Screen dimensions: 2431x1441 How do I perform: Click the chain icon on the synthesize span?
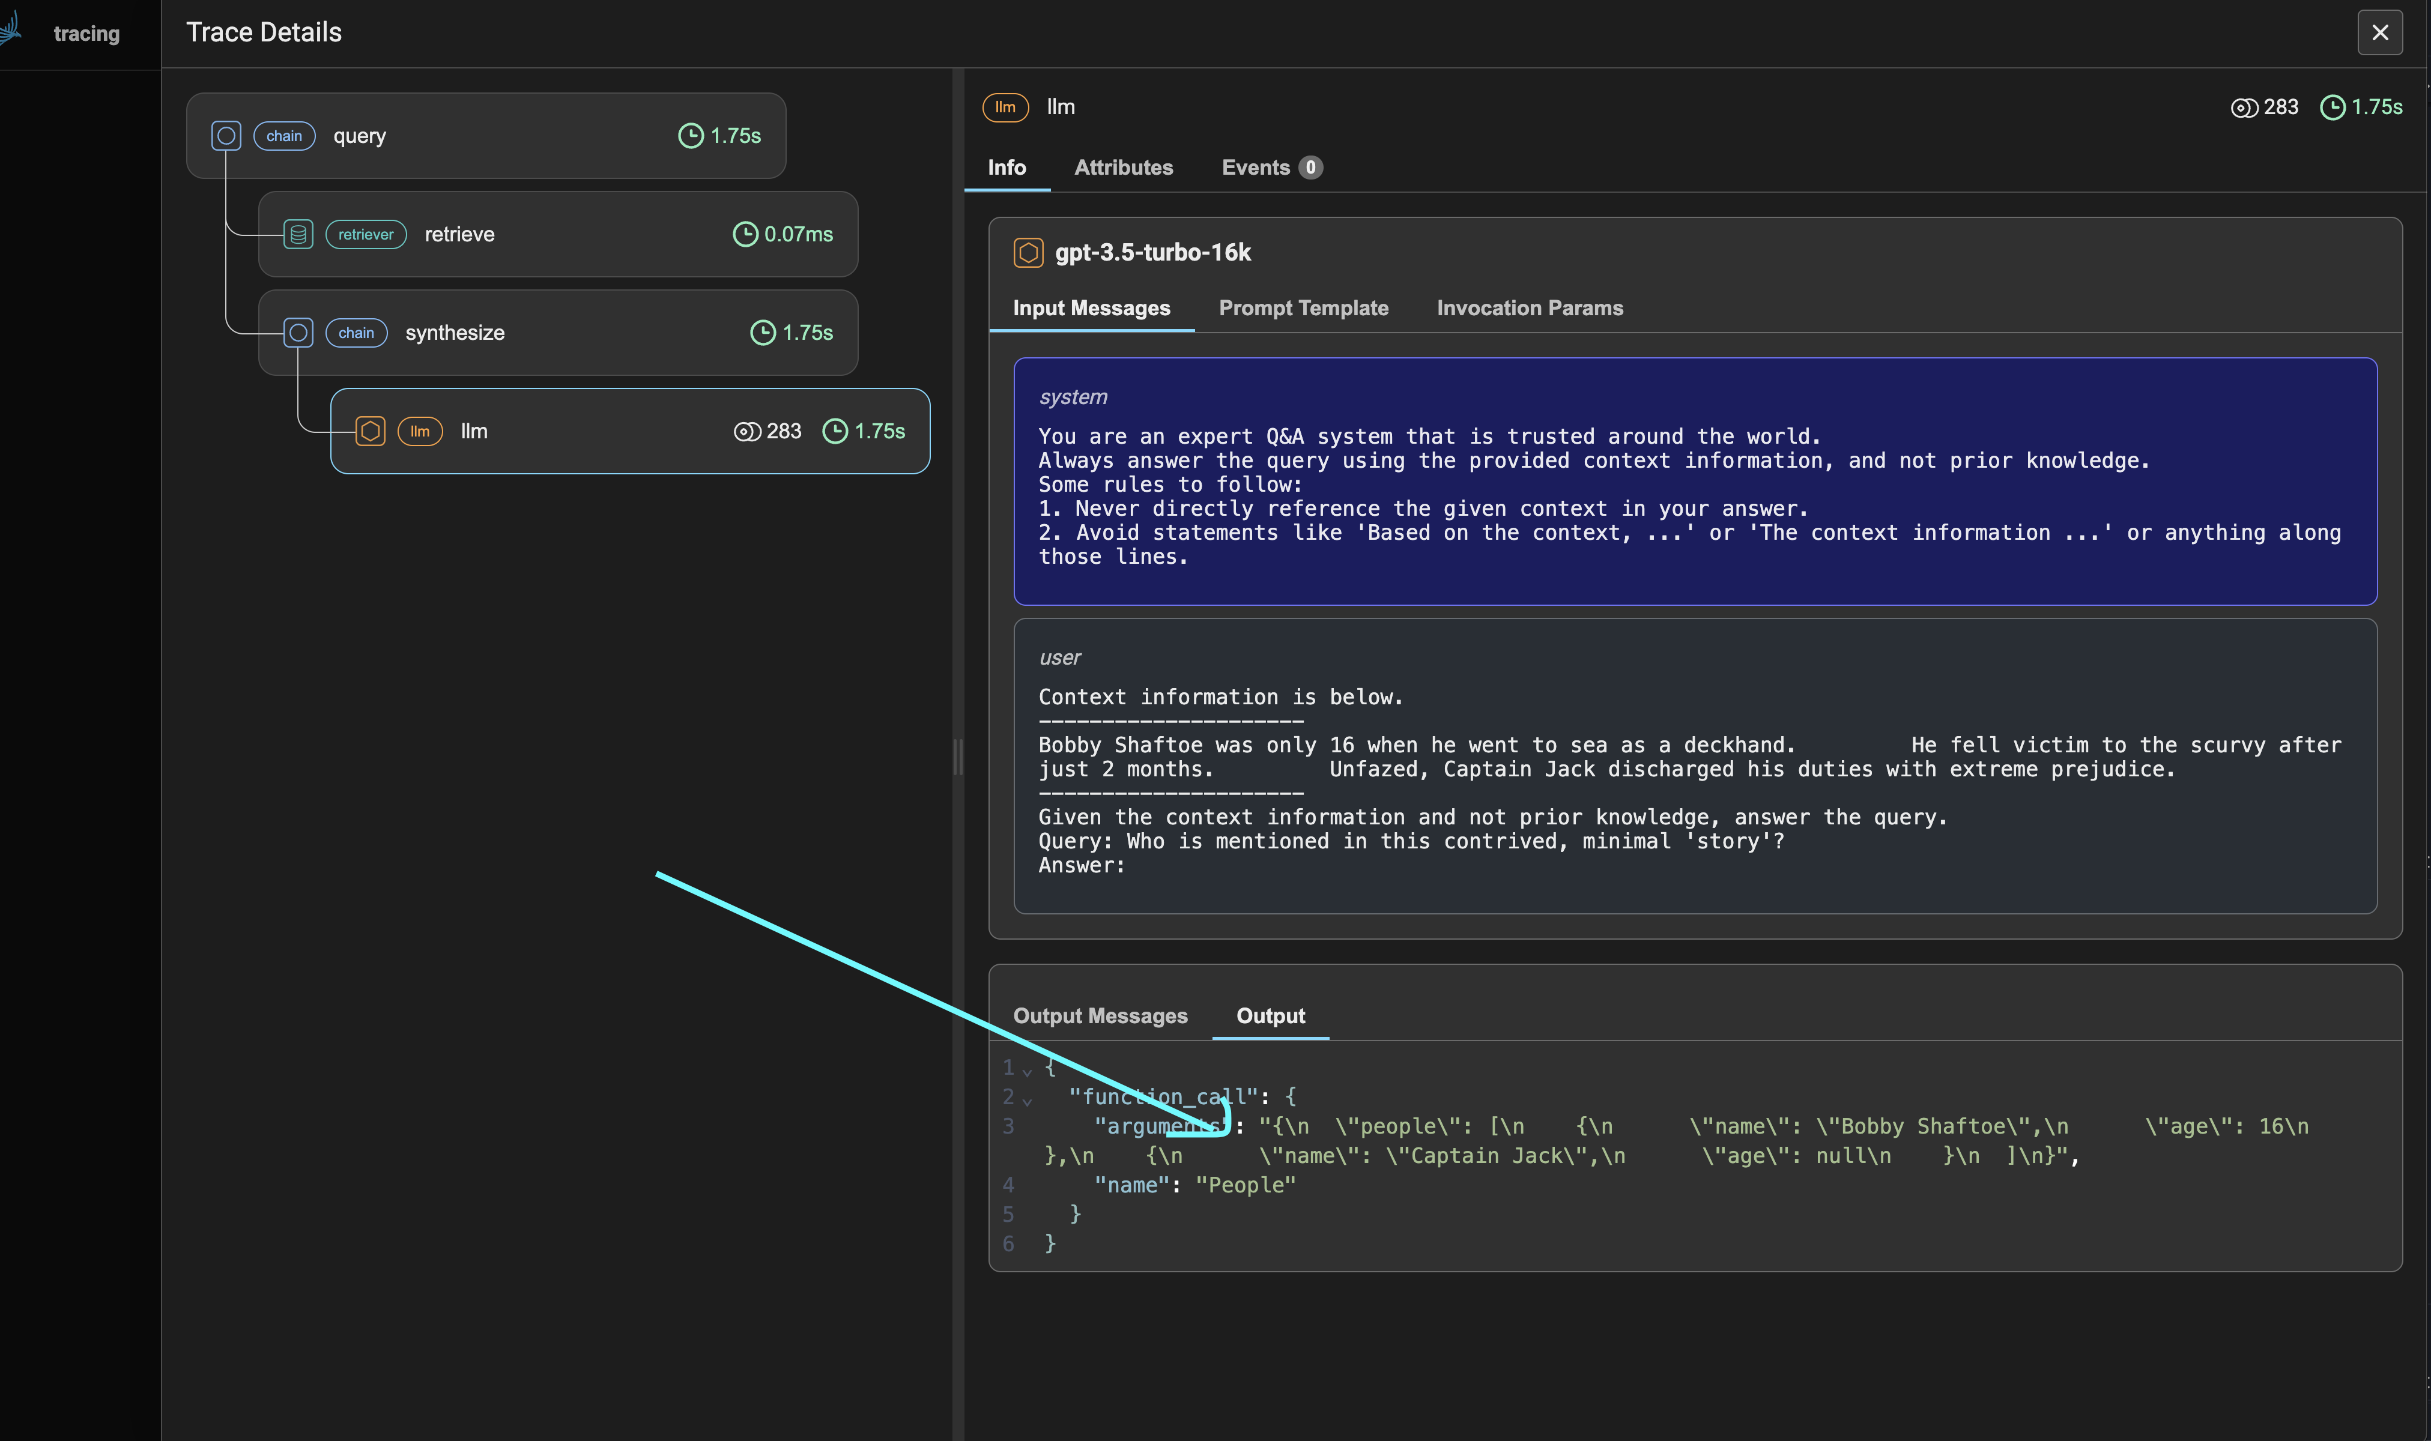[298, 332]
